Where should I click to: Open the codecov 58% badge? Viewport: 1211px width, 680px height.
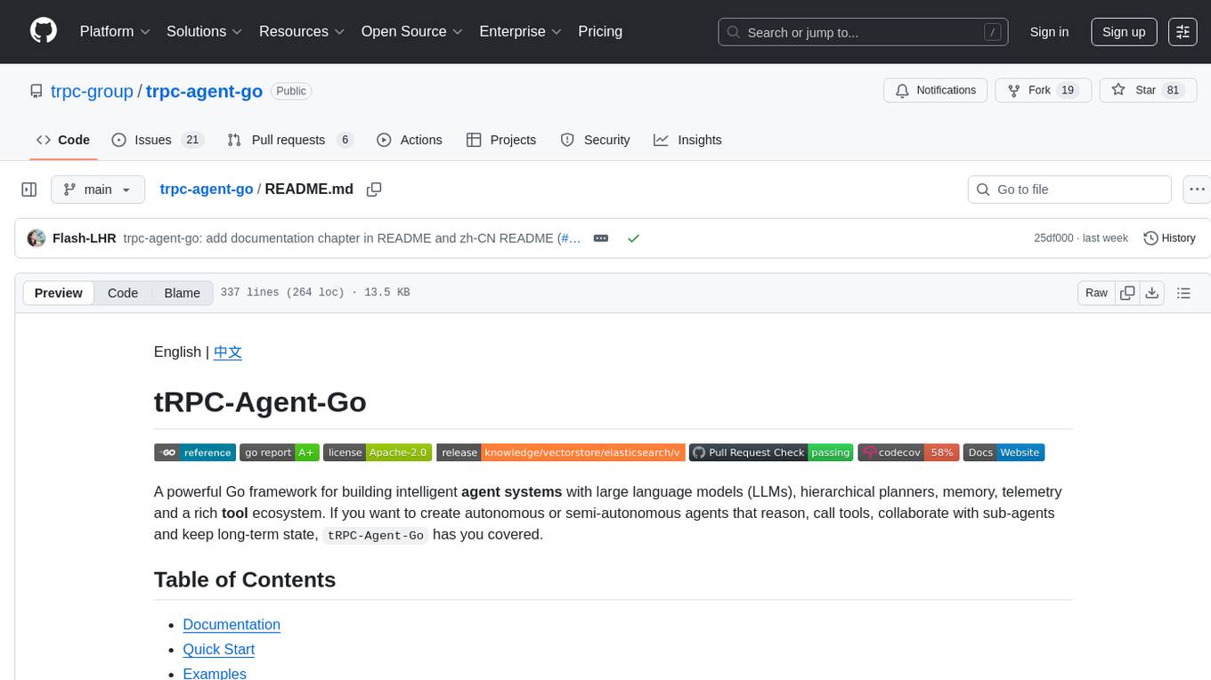[908, 452]
